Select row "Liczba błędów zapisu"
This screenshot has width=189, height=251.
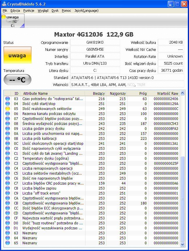pos(92,188)
